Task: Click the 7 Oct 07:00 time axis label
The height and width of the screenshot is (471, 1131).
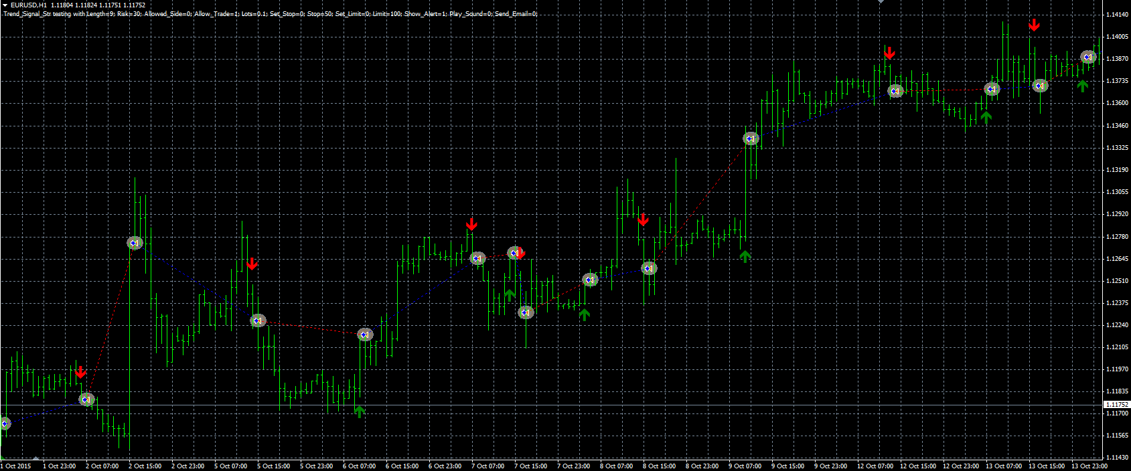Action: (x=488, y=466)
